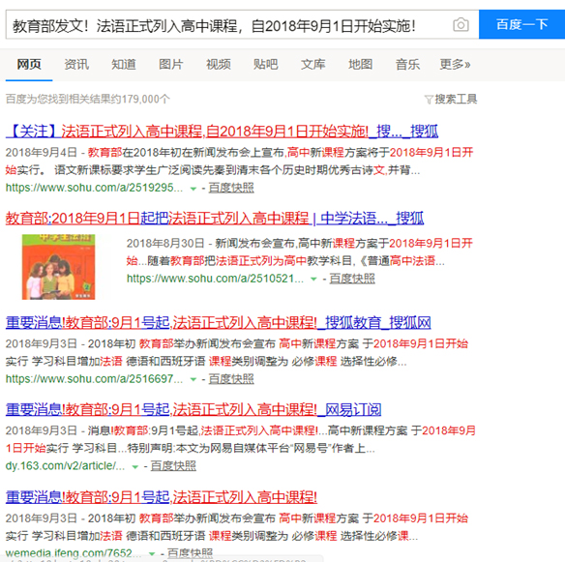Expand dropdown arrow beside sohu.com/a/2510521 URL
565x562 pixels.
click(313, 279)
